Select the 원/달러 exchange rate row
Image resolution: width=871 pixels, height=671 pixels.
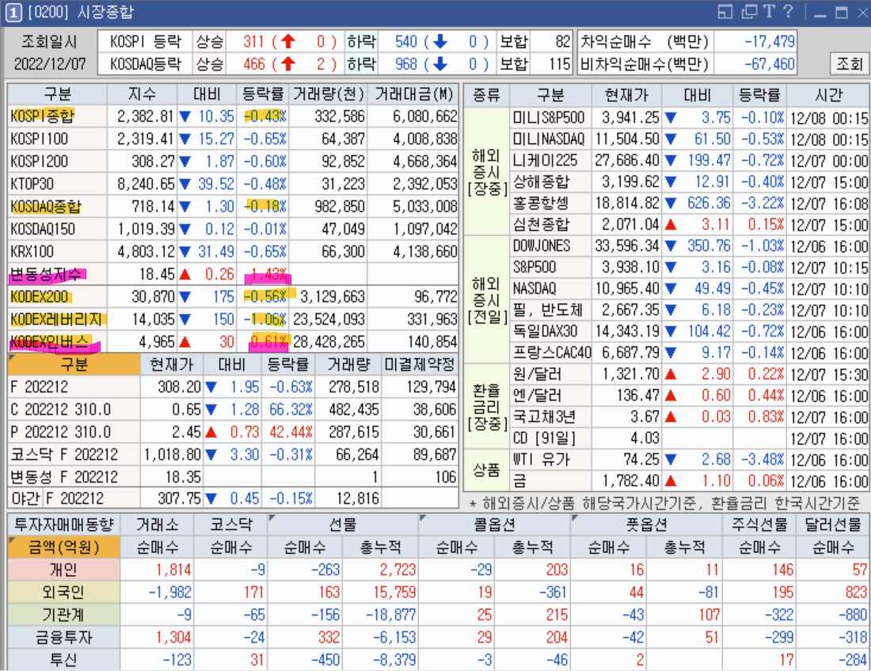click(690, 374)
